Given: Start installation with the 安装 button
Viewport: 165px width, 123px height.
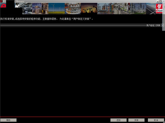Looking at the screenshot, I should 137,120.
